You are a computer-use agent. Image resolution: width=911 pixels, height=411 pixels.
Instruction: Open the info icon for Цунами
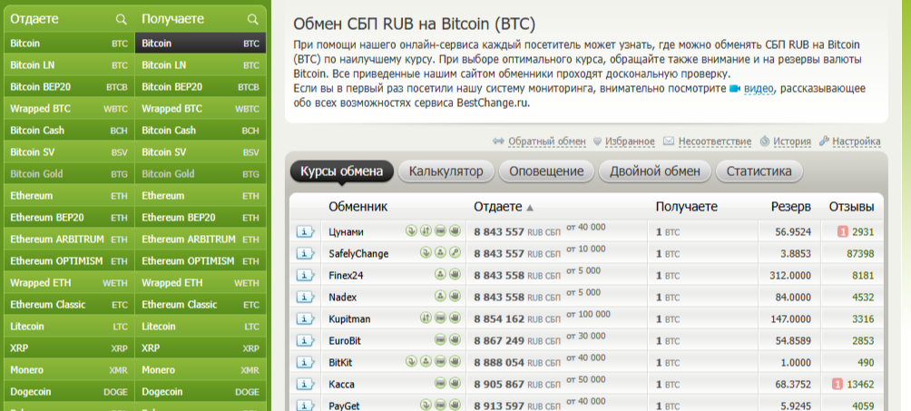pyautogui.click(x=305, y=231)
